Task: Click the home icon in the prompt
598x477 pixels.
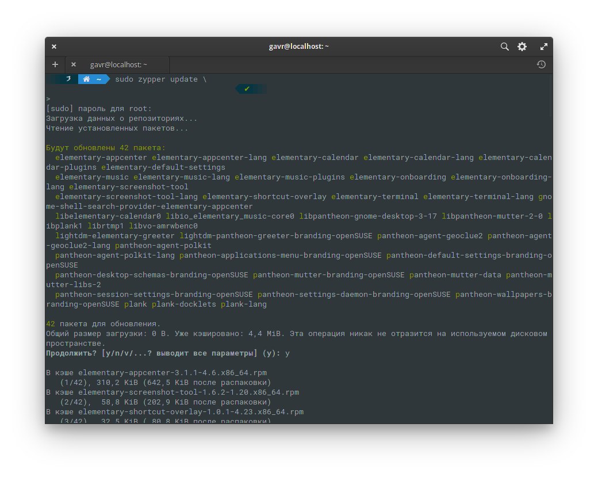Action: point(87,79)
